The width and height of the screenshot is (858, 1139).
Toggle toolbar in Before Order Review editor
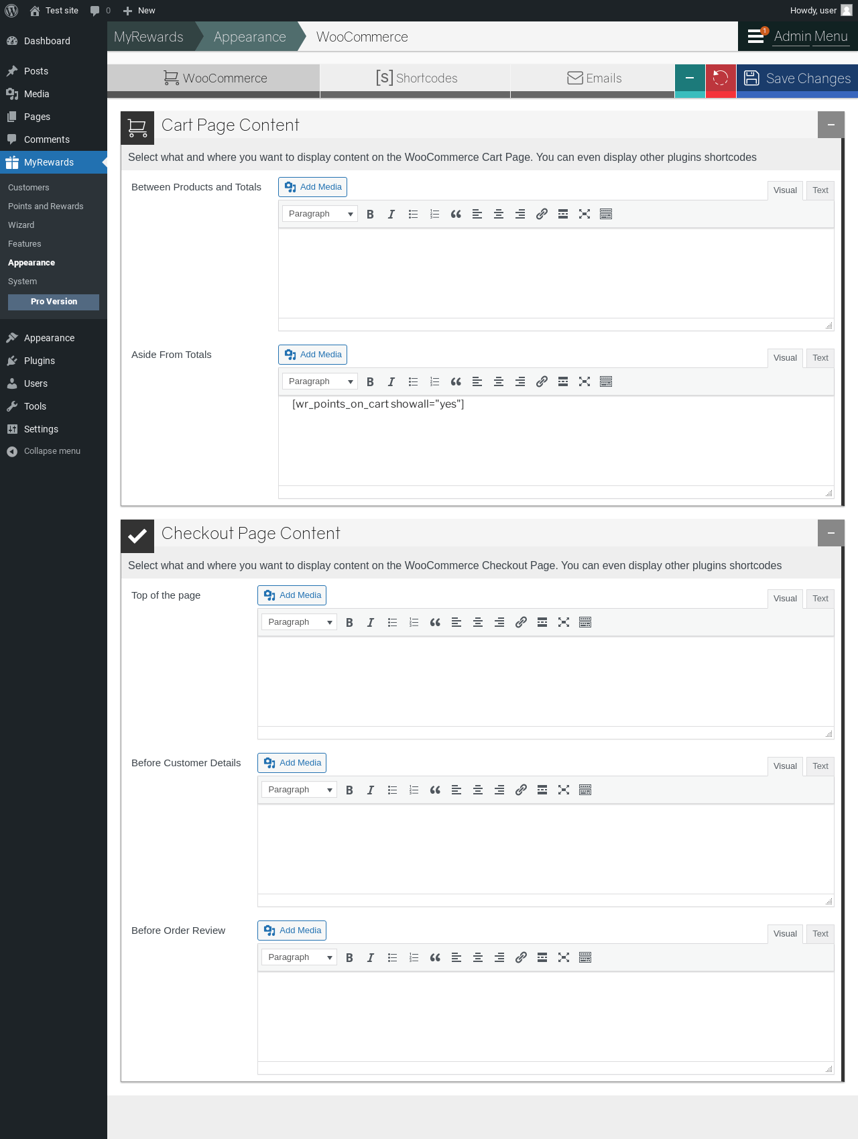pos(585,957)
